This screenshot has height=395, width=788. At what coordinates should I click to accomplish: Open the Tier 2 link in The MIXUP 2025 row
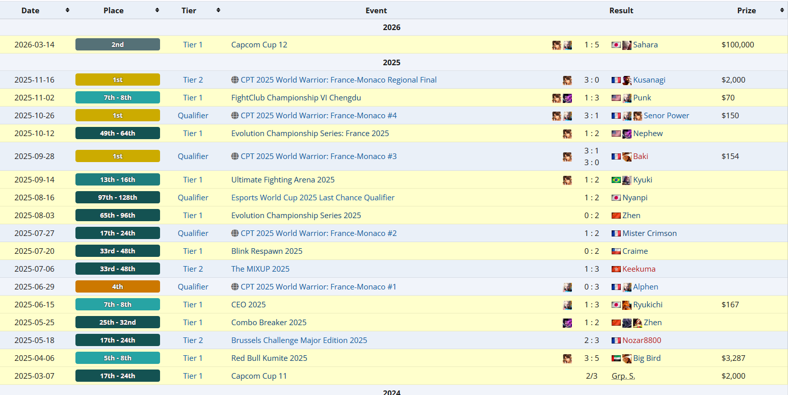click(193, 269)
